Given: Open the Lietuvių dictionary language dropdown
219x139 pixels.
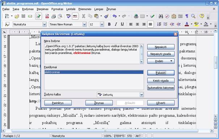Looking at the screenshot, I should 142,94.
